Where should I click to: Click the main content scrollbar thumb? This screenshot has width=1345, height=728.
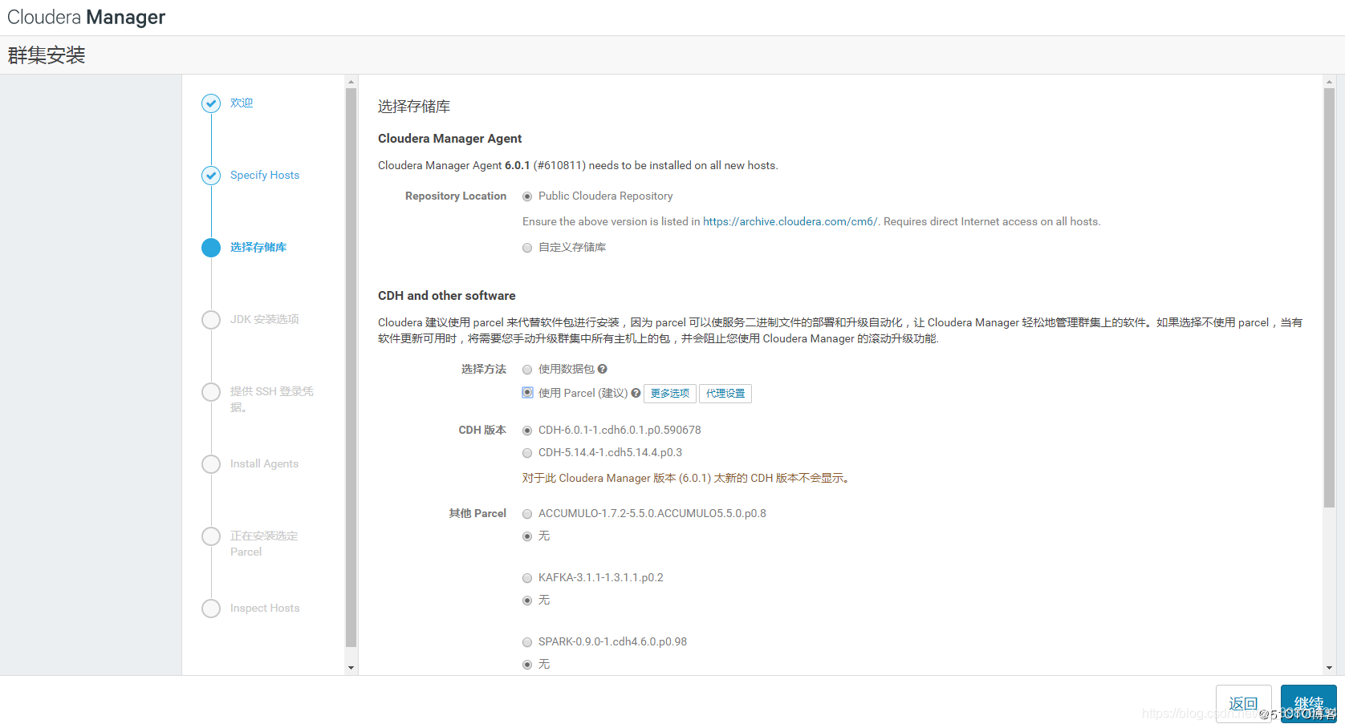1329,297
